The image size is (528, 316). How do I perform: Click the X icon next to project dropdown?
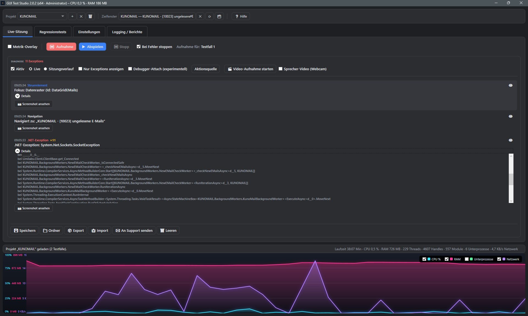tap(81, 16)
